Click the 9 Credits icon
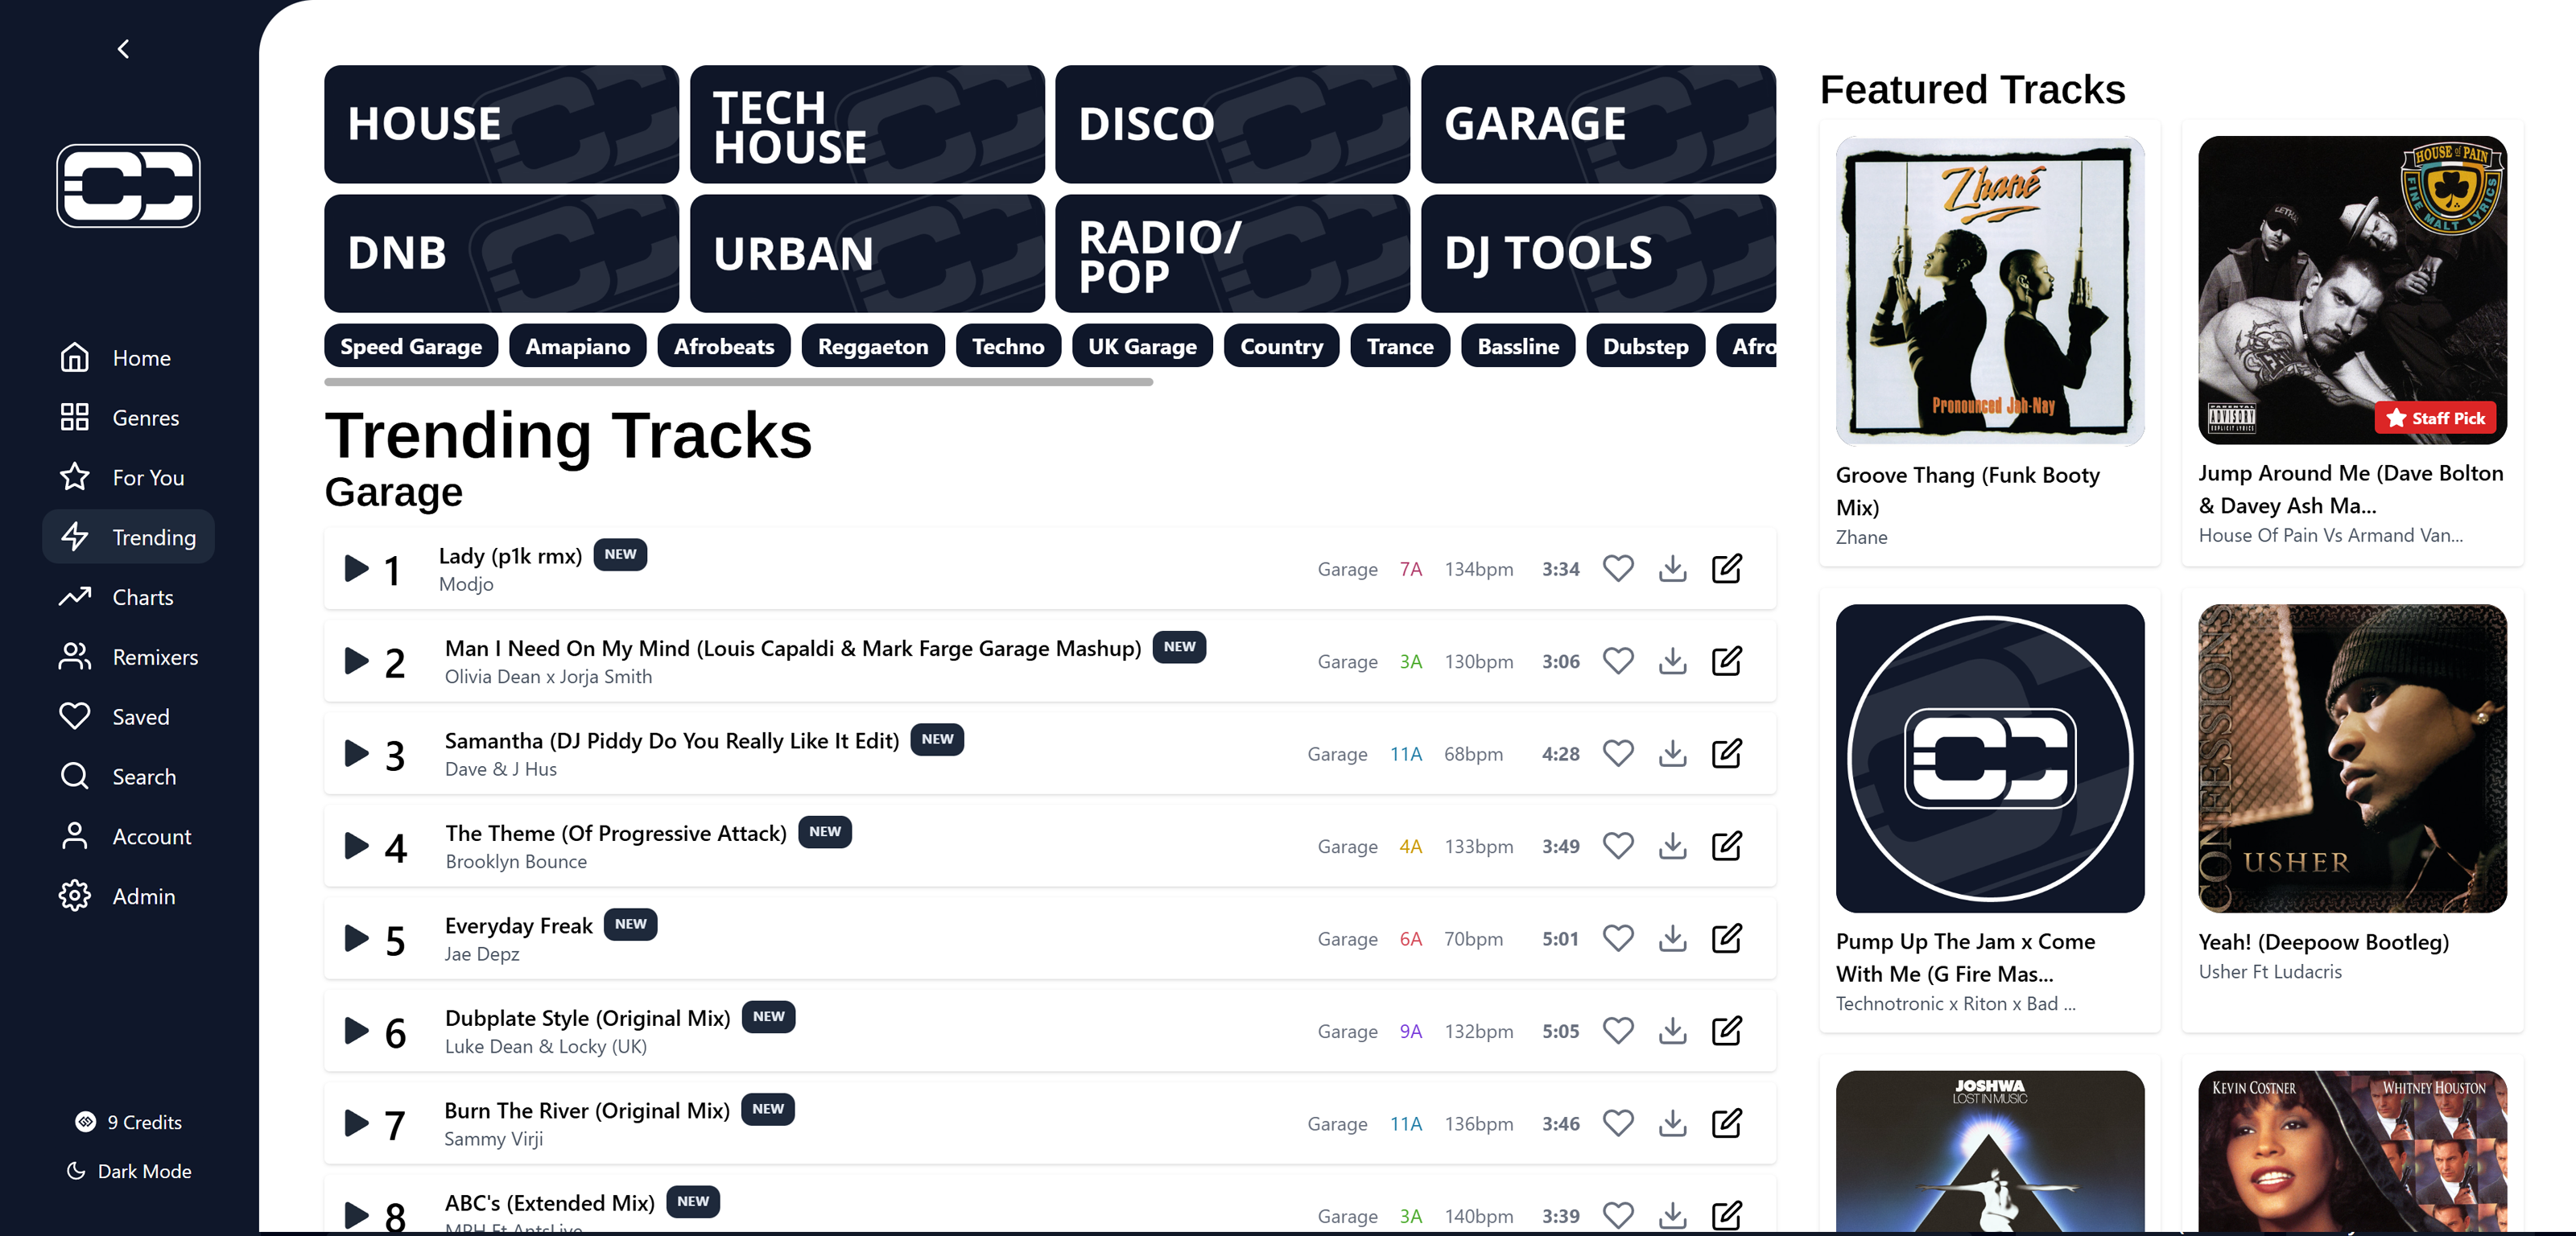 [85, 1122]
